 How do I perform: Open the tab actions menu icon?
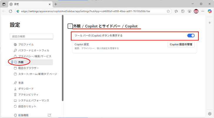pyautogui.click(x=4, y=4)
